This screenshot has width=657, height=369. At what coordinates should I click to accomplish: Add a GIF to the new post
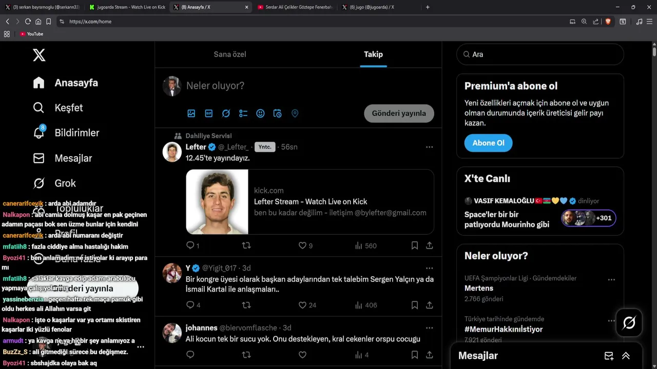[x=209, y=113]
